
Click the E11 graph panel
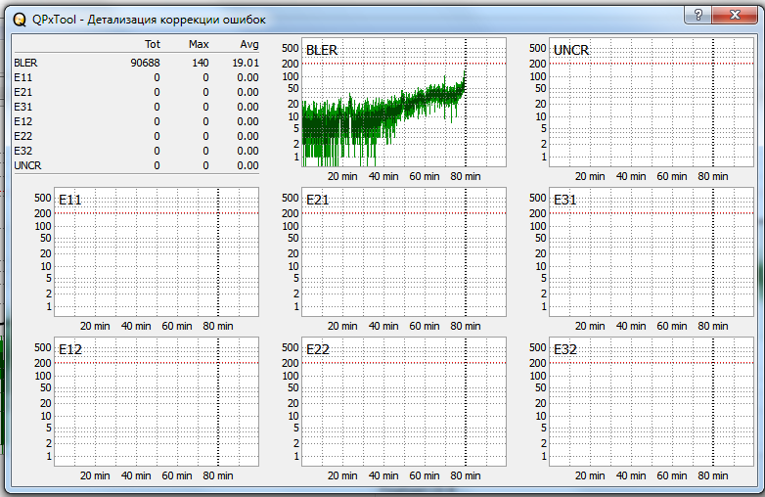coord(156,252)
